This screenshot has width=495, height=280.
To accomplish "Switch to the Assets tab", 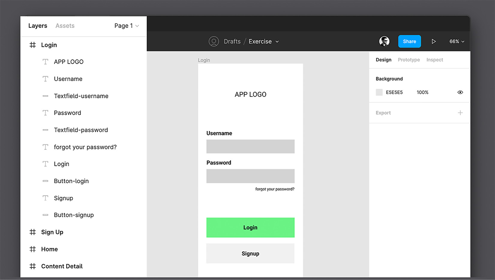I will [x=64, y=26].
